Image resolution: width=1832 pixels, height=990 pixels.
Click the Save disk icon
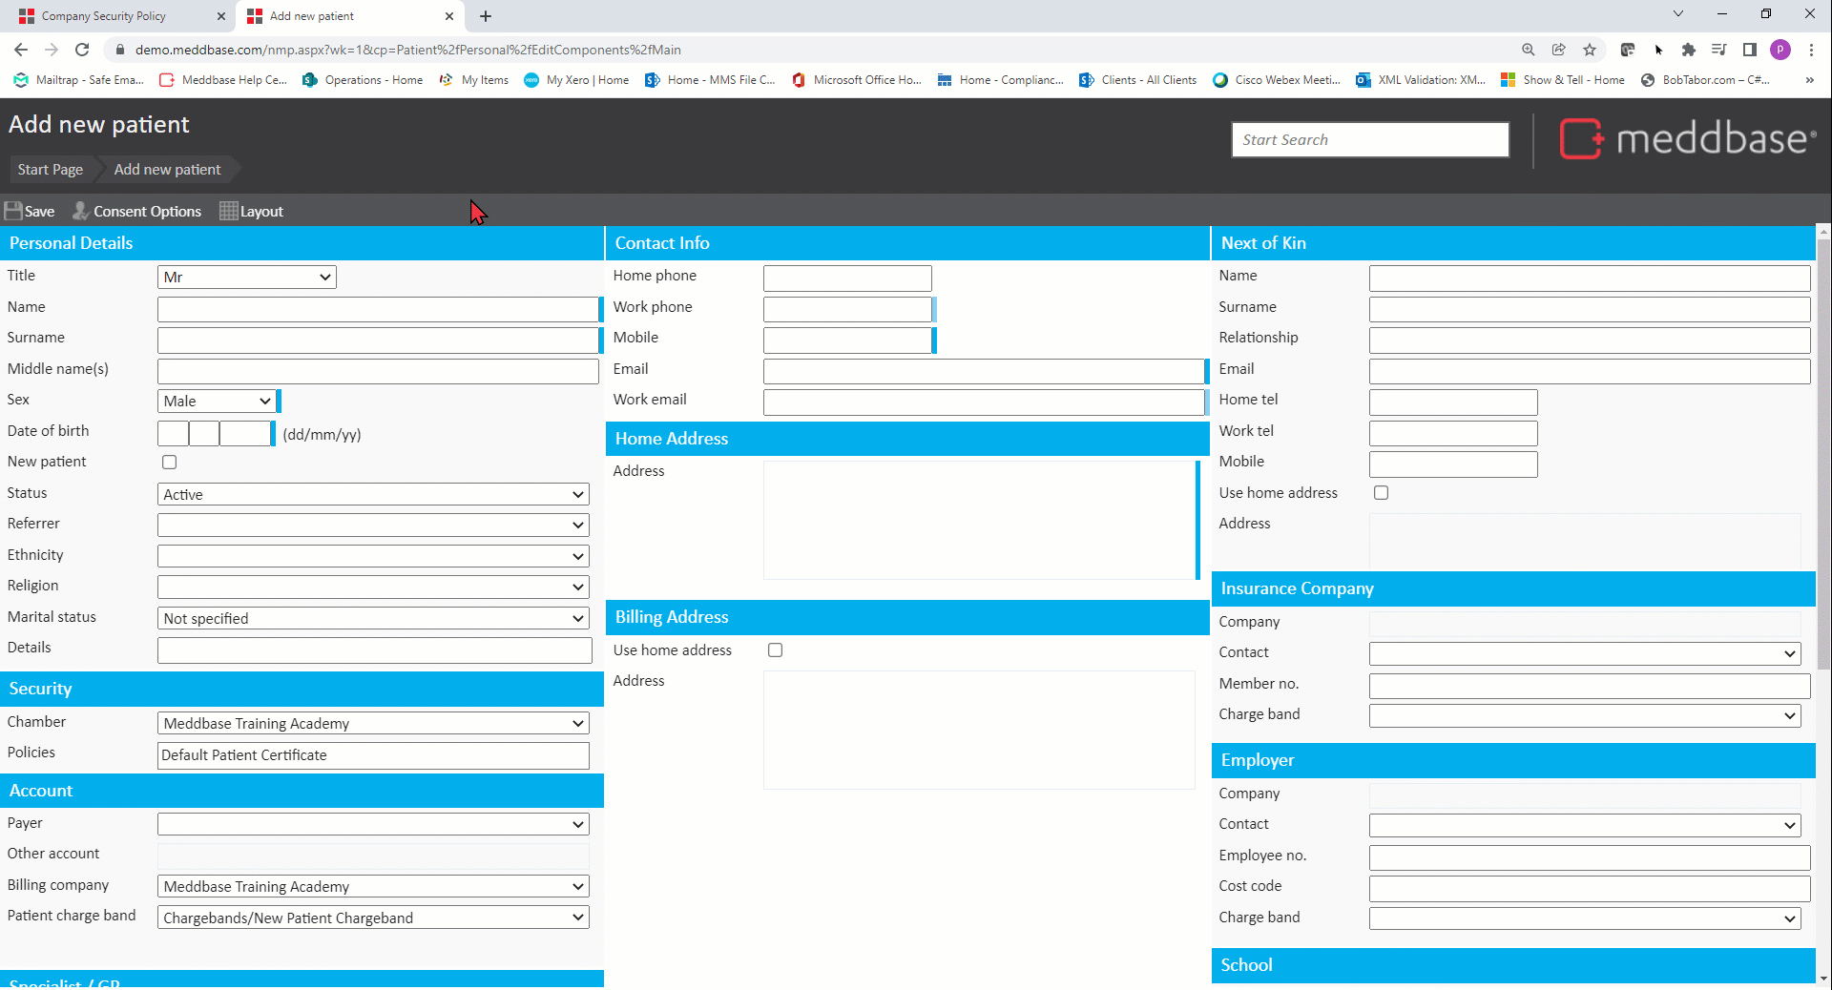point(13,211)
